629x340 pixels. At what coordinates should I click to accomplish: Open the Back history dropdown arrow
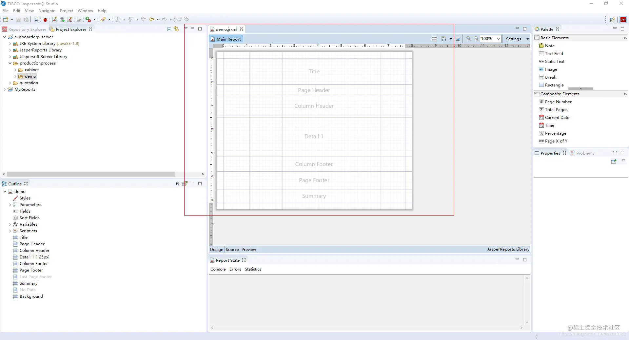click(x=158, y=19)
